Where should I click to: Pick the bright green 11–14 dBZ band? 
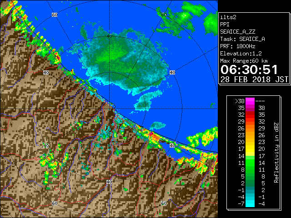click(250, 163)
